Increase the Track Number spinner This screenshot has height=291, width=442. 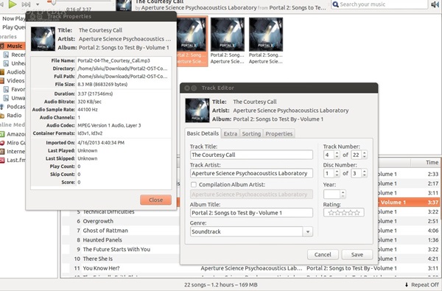[x=337, y=152]
